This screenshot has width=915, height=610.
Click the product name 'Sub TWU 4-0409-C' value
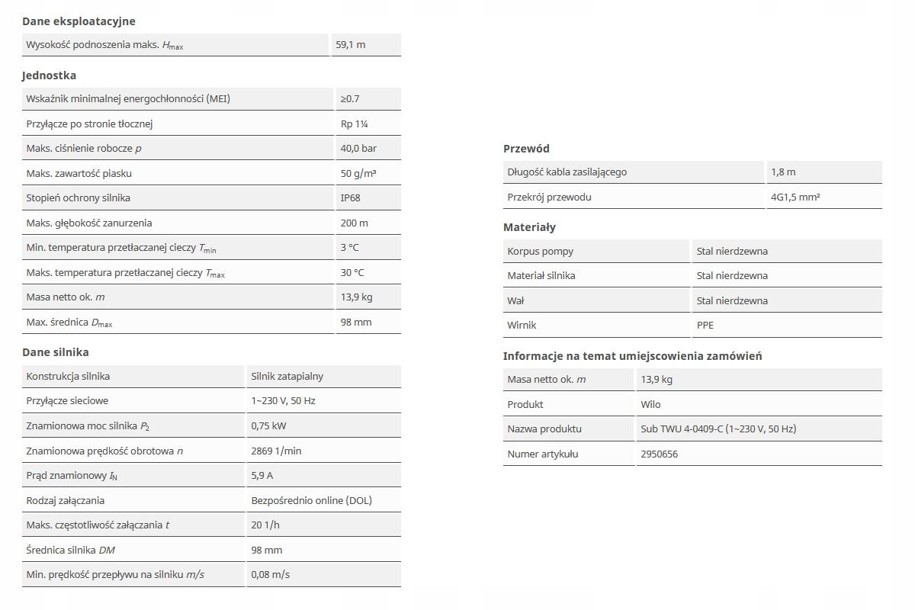click(x=718, y=429)
